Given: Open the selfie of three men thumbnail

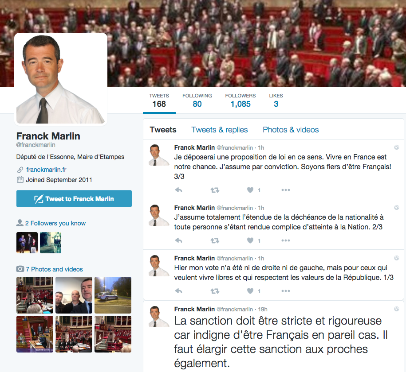Looking at the screenshot, I should click(74, 295).
